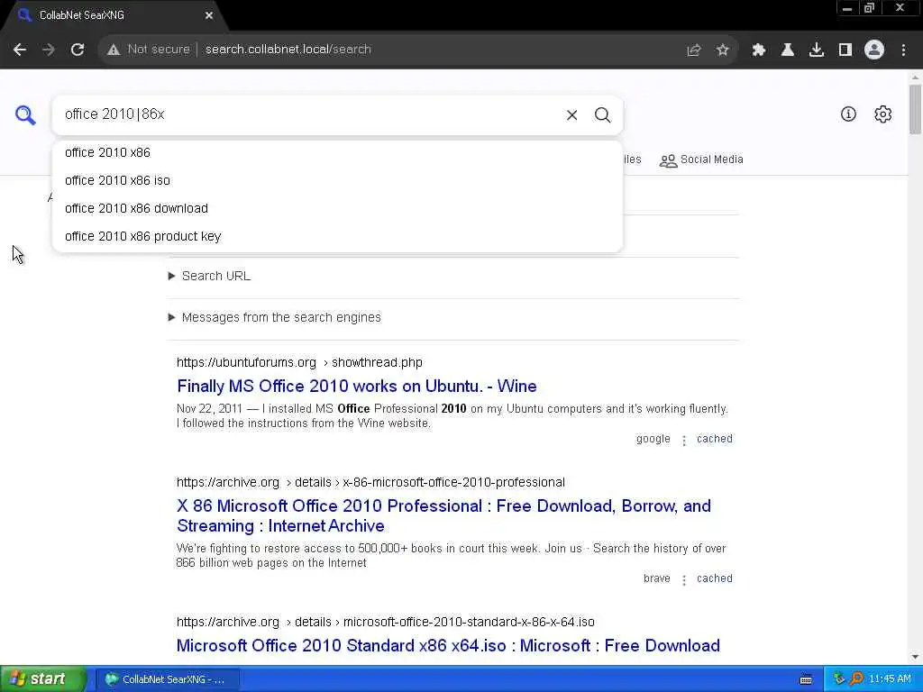The width and height of the screenshot is (923, 692).
Task: Open the profile avatar menu
Action: click(x=874, y=50)
